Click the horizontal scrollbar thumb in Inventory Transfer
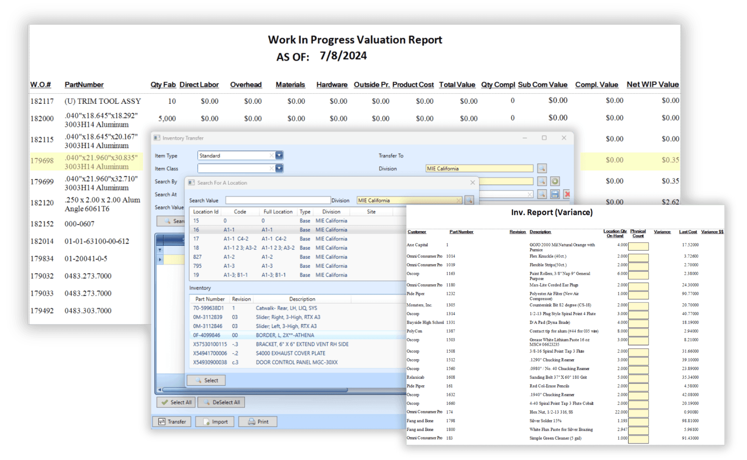This screenshot has width=747, height=460. [256, 390]
